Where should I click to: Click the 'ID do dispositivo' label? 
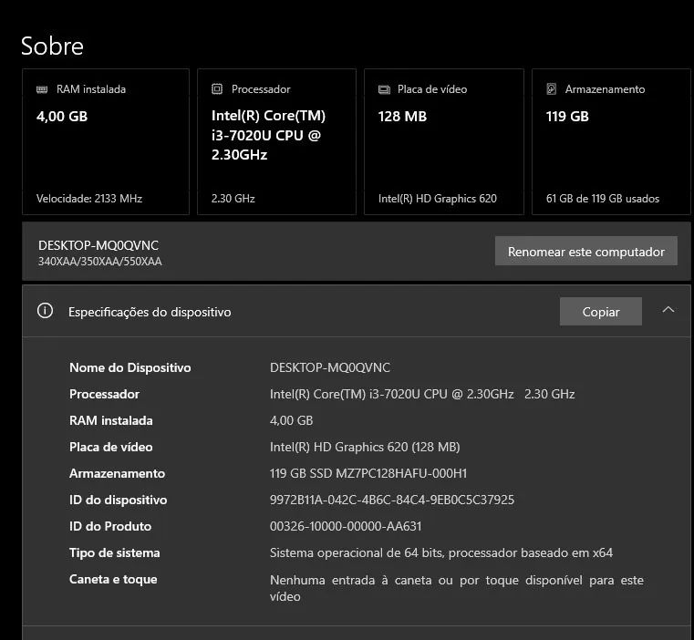pyautogui.click(x=119, y=501)
